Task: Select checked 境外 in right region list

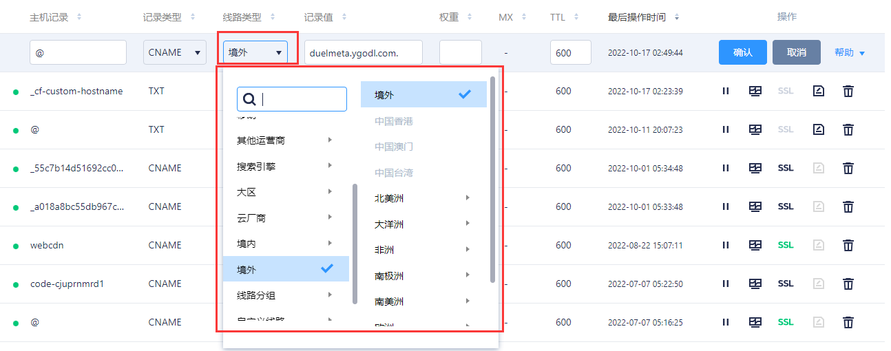Action: [x=423, y=95]
